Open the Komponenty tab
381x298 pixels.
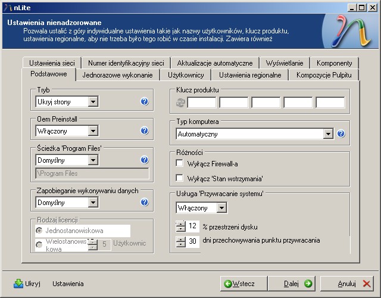[x=335, y=63]
